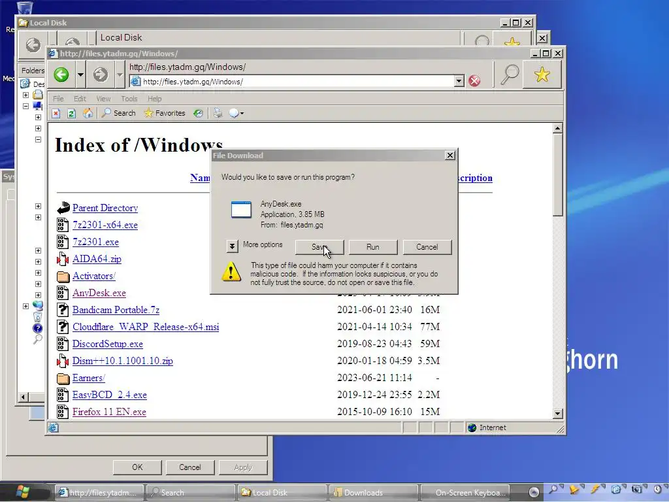Screen dimensions: 669x502
Task: Click the Print toolbar icon
Action: 218,113
